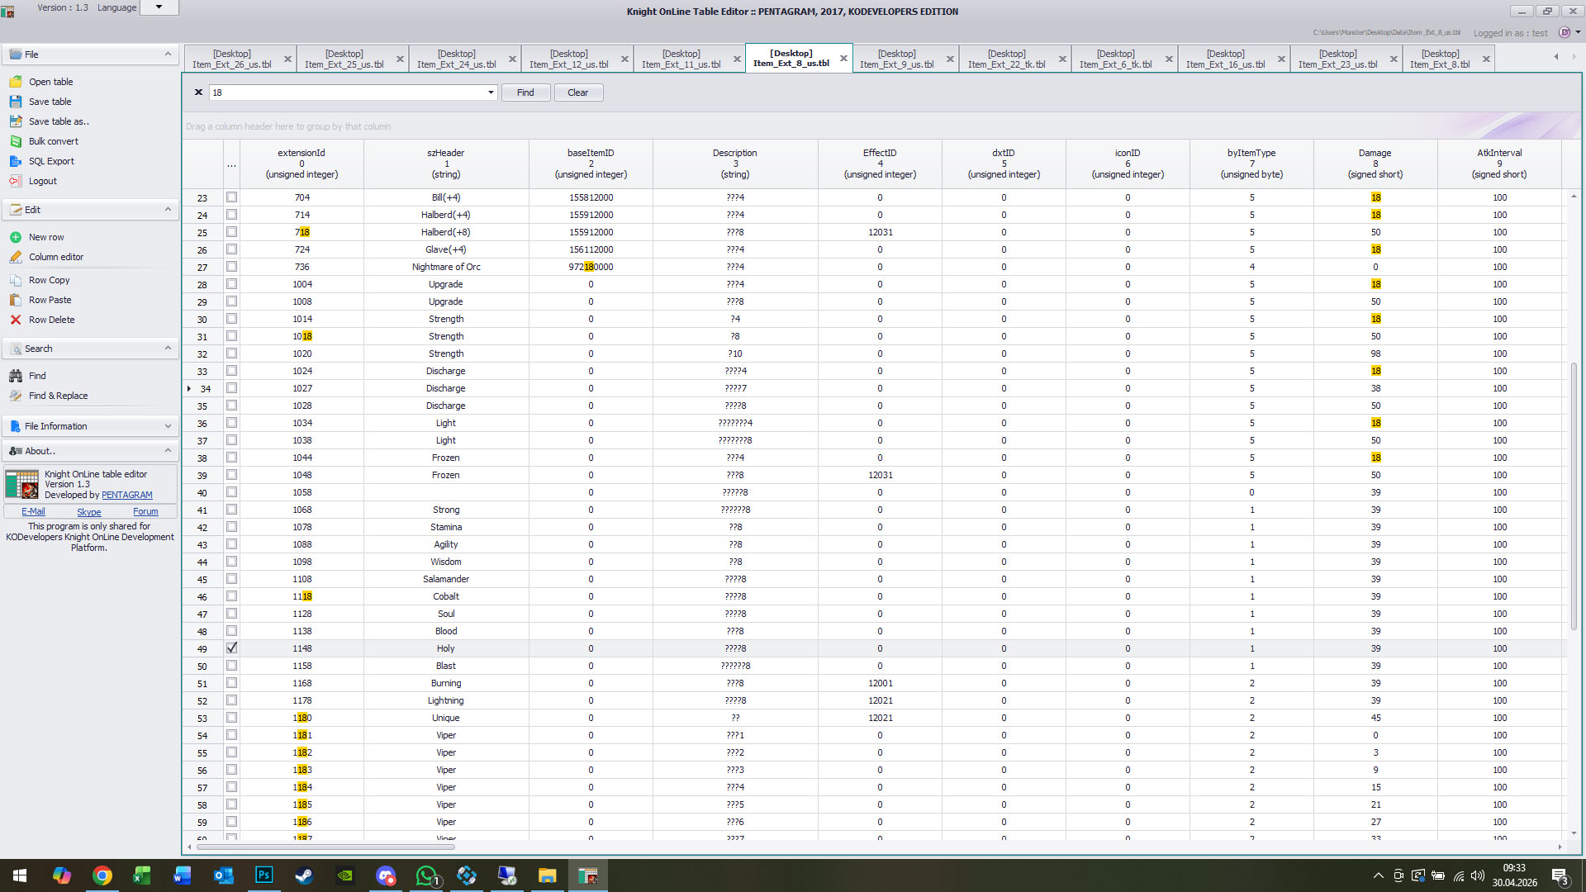Switch to the Item_Ext_26_us.tbl tab
This screenshot has height=892, width=1586.
coord(232,59)
